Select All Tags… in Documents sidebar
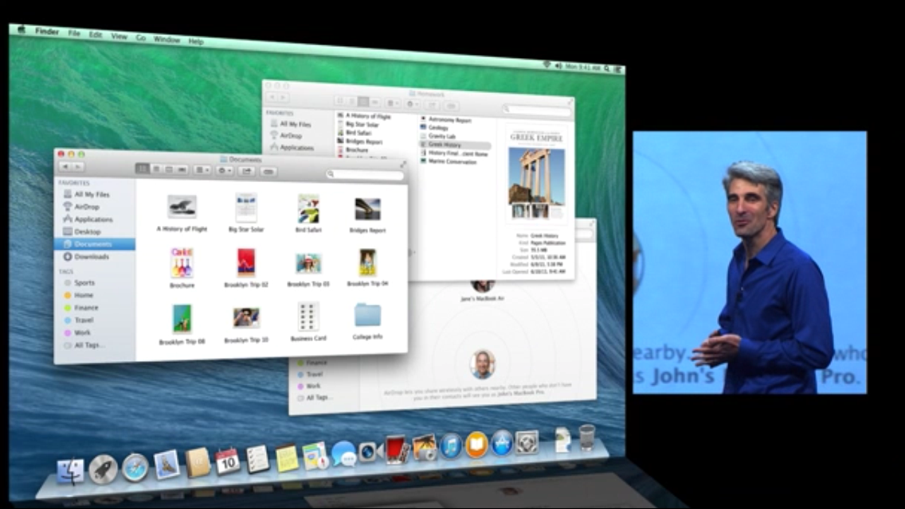905x509 pixels. [89, 345]
